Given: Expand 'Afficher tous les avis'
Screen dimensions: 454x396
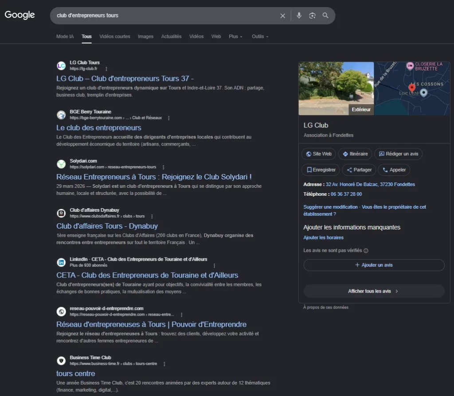Looking at the screenshot, I should (374, 291).
